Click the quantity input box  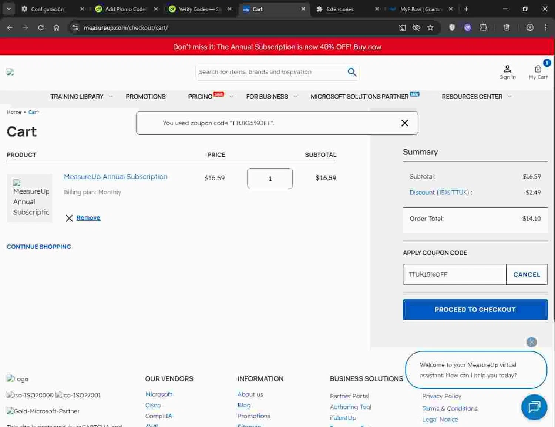[x=270, y=179]
